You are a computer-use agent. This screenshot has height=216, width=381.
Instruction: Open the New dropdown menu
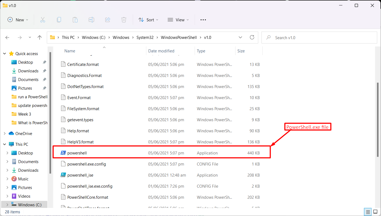pos(18,20)
